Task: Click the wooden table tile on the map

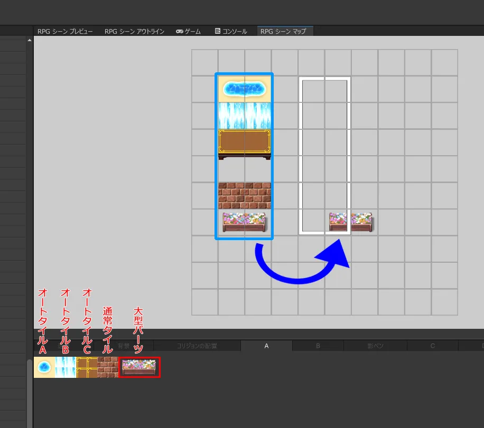Action: coord(244,143)
